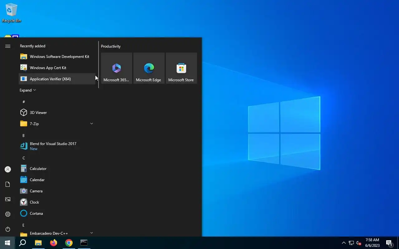Image resolution: width=399 pixels, height=249 pixels.
Task: Launch Blend for Visual Studio 2017
Action: (57, 146)
